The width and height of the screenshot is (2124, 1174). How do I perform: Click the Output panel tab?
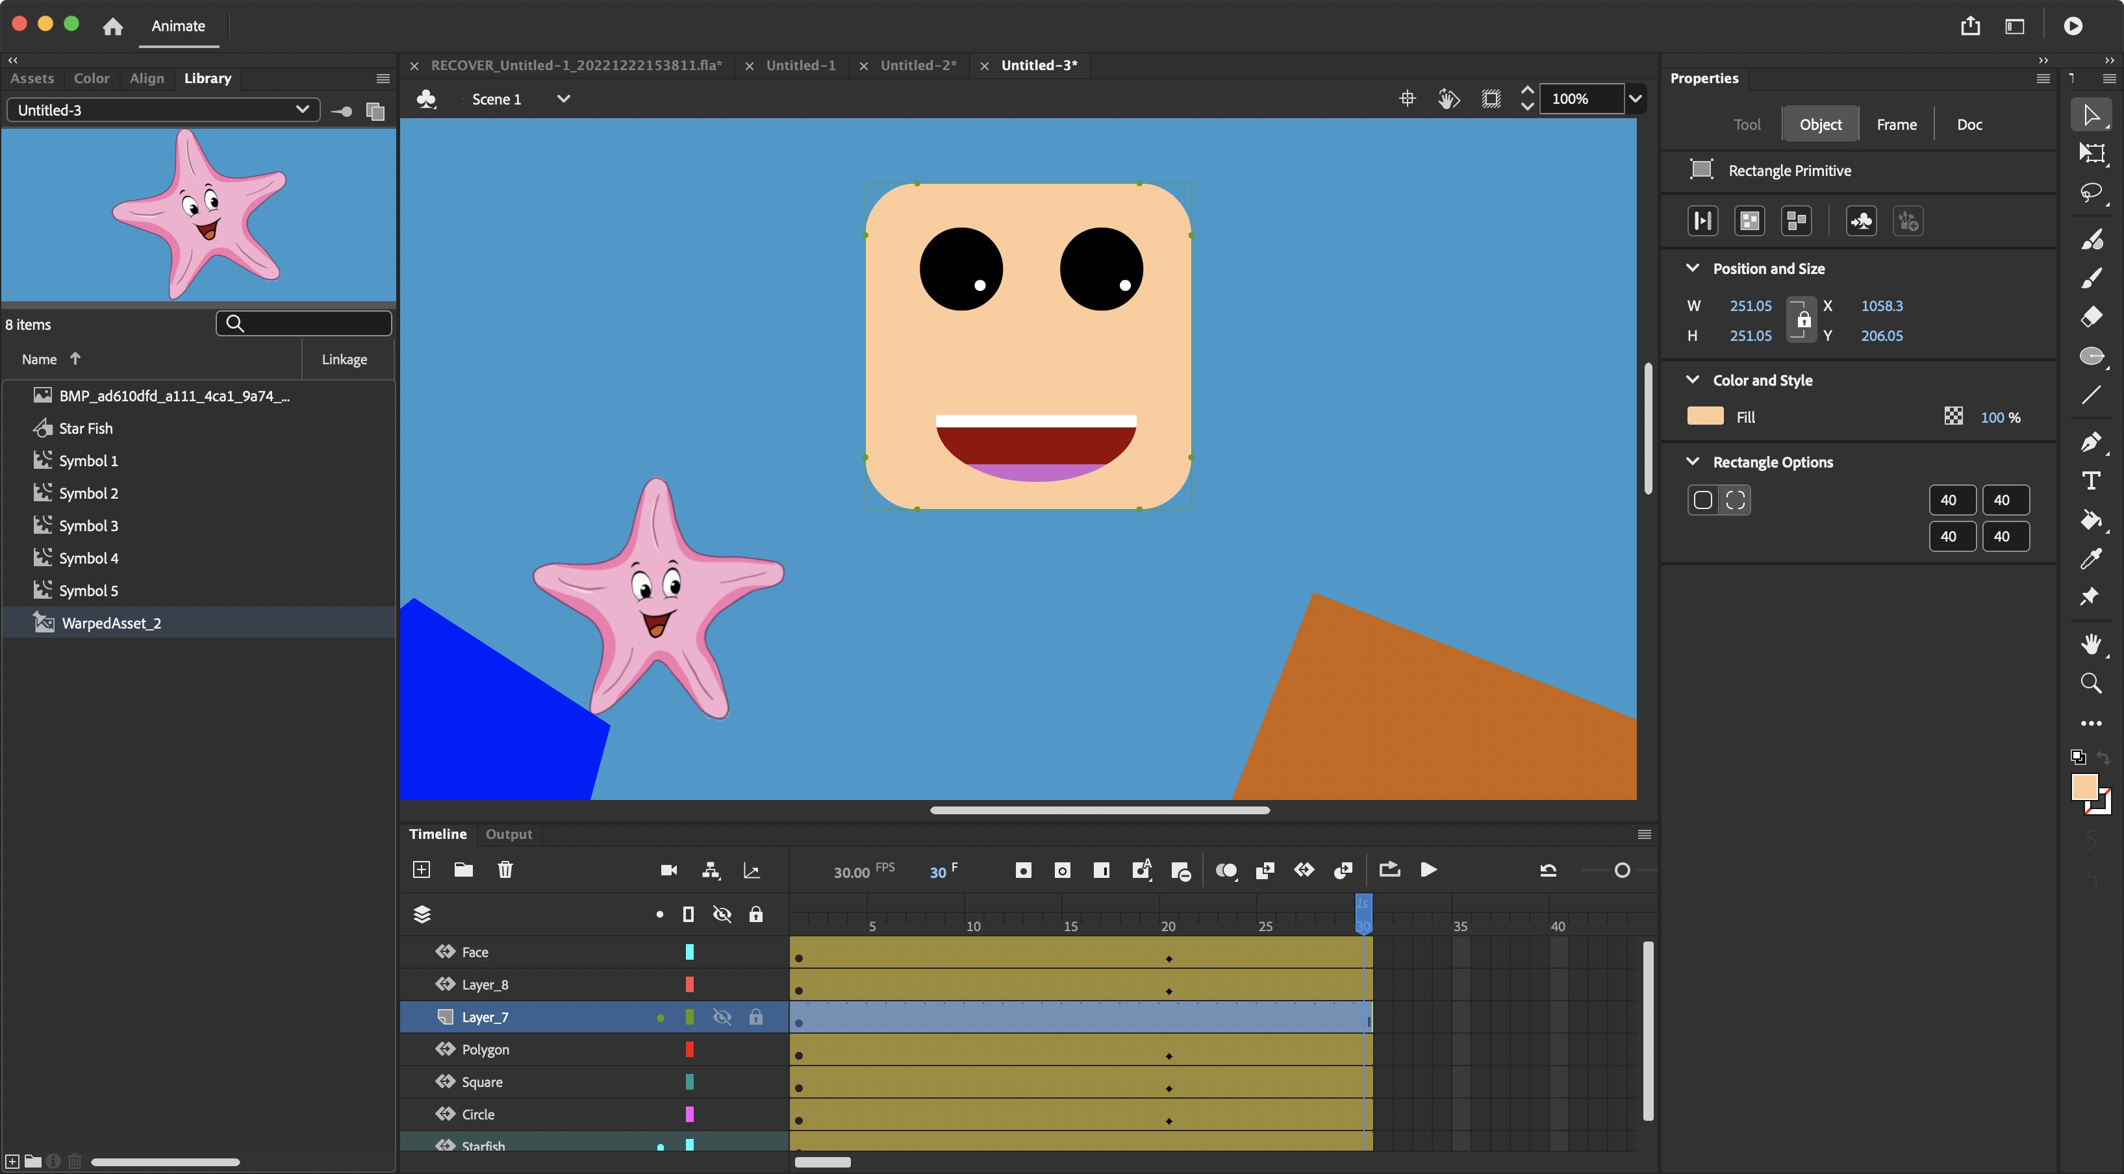(x=508, y=834)
